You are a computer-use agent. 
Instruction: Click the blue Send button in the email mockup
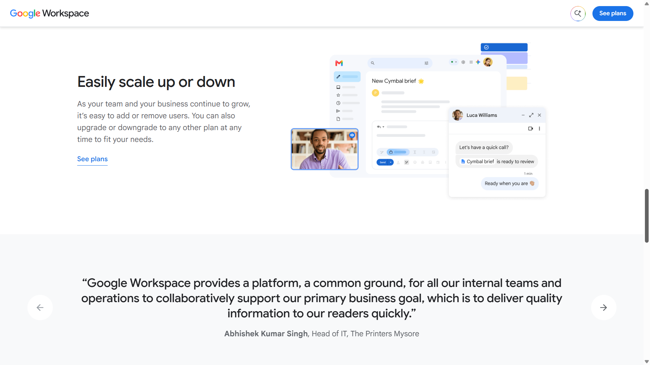[385, 163]
